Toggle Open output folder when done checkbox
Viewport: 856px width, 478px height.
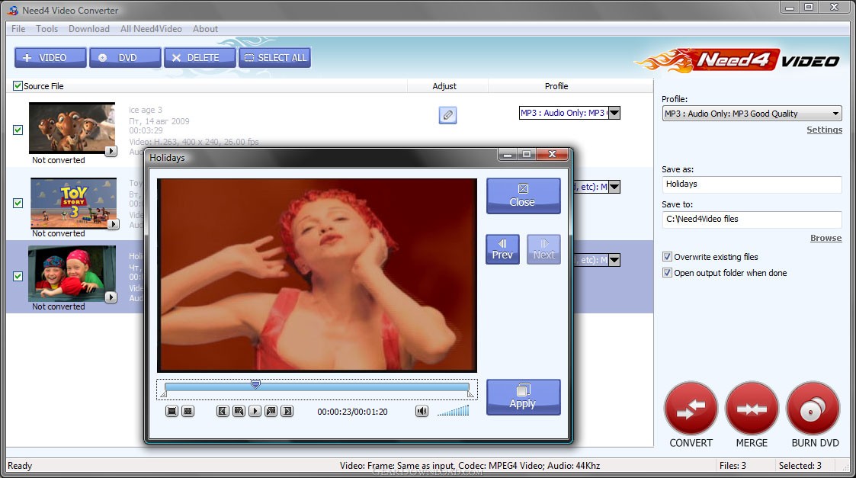pos(667,273)
